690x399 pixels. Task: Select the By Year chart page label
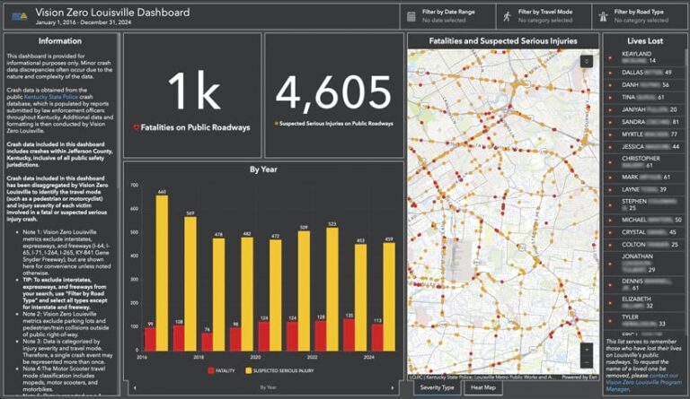(268, 387)
